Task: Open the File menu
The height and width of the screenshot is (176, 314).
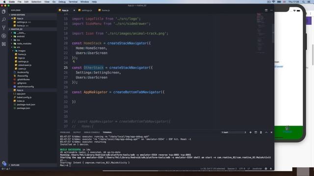Action: 20,2
